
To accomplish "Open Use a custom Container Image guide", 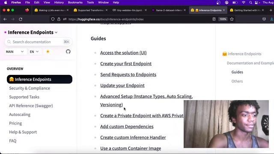I will [131, 148].
